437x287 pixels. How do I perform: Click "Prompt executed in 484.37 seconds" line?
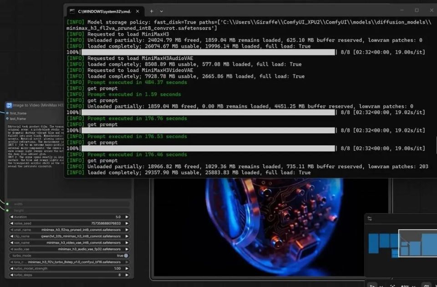(137, 82)
